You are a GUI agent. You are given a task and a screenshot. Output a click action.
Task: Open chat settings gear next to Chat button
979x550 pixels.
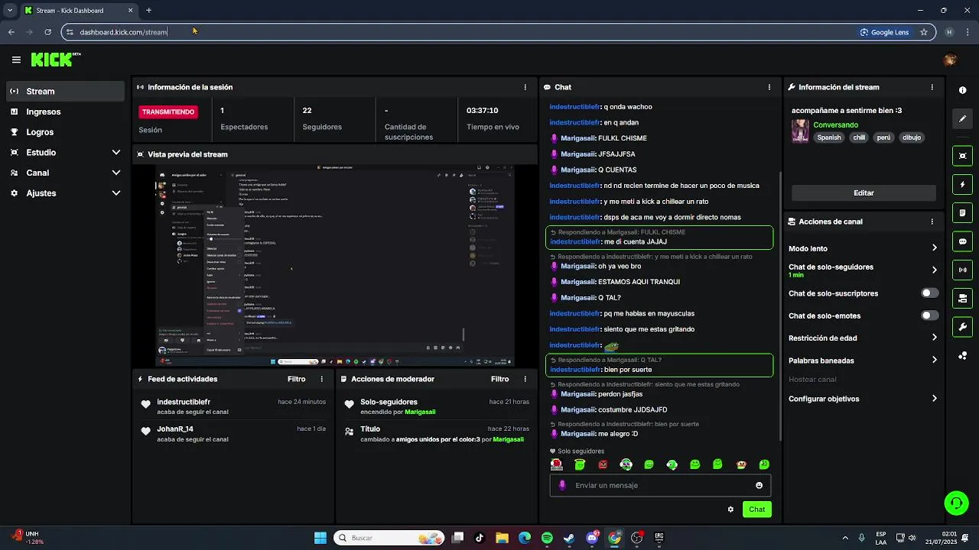click(730, 510)
